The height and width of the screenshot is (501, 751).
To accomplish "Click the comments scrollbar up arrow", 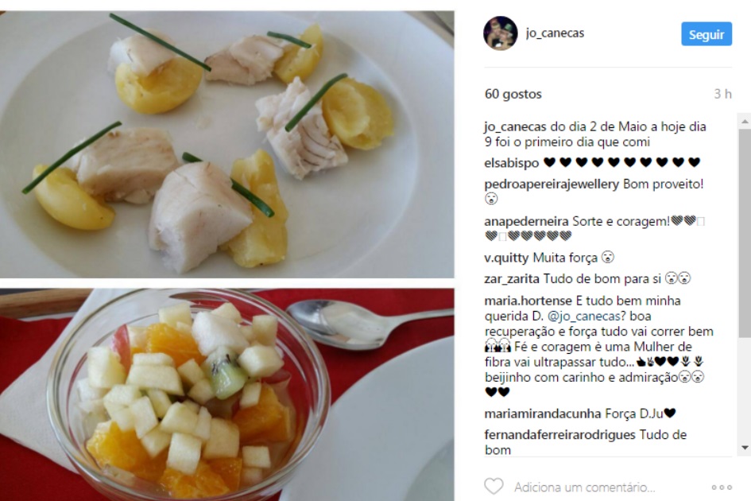I will pyautogui.click(x=745, y=122).
